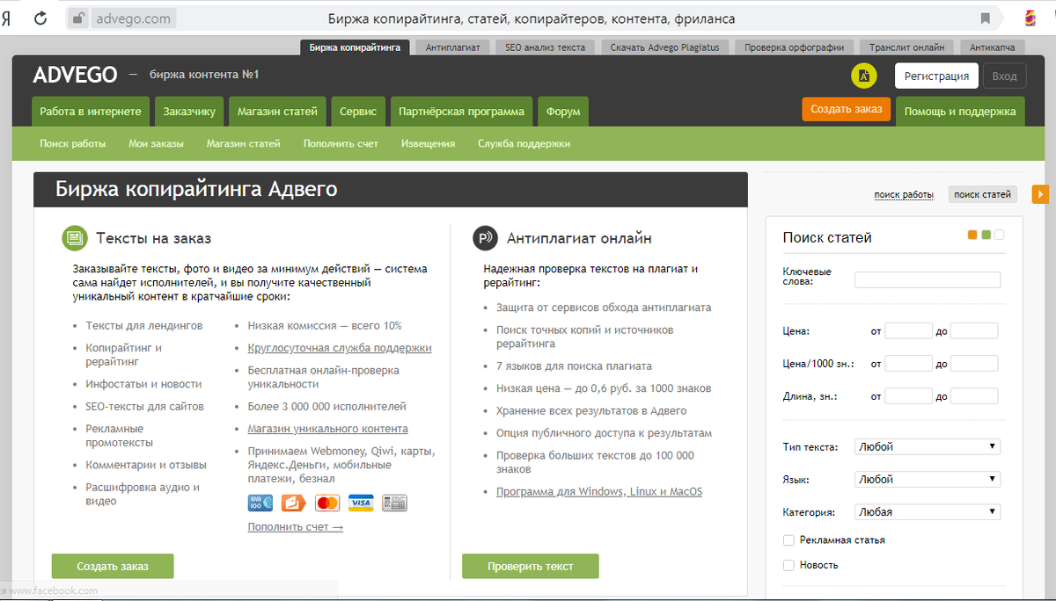Click the 'Проверить текст' button

531,566
